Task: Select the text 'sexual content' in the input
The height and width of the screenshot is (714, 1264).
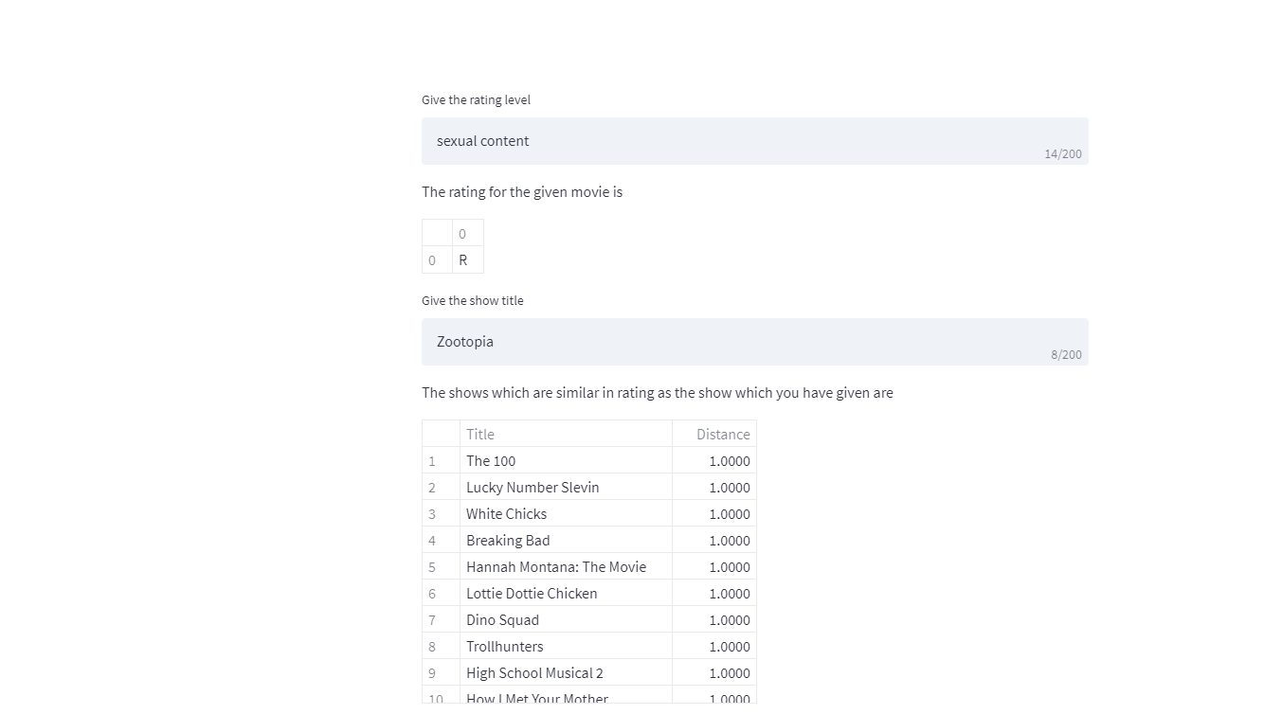Action: coord(482,140)
